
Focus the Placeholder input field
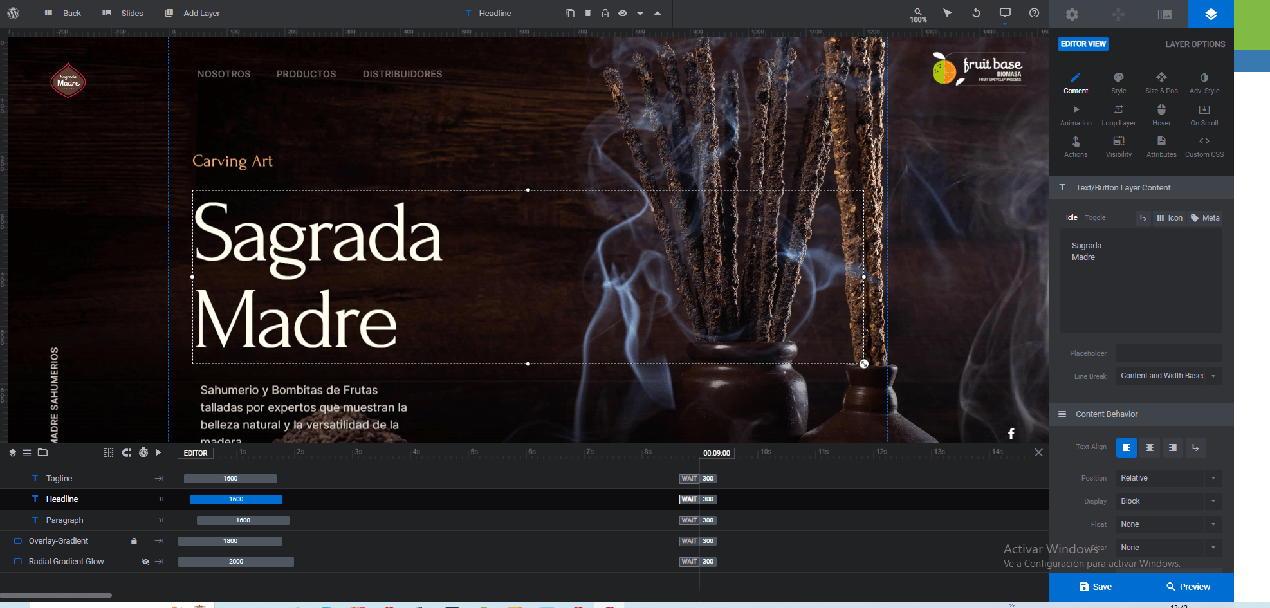point(1169,353)
